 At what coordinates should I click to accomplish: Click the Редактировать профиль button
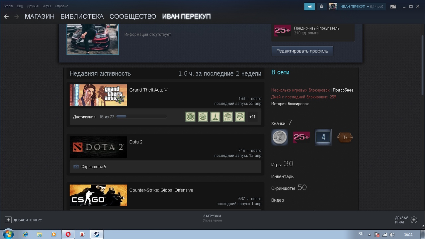302,51
